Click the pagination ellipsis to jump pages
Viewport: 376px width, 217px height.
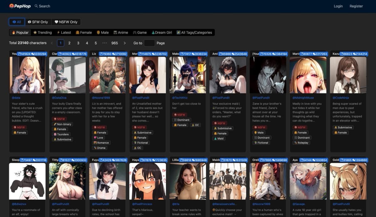click(105, 43)
